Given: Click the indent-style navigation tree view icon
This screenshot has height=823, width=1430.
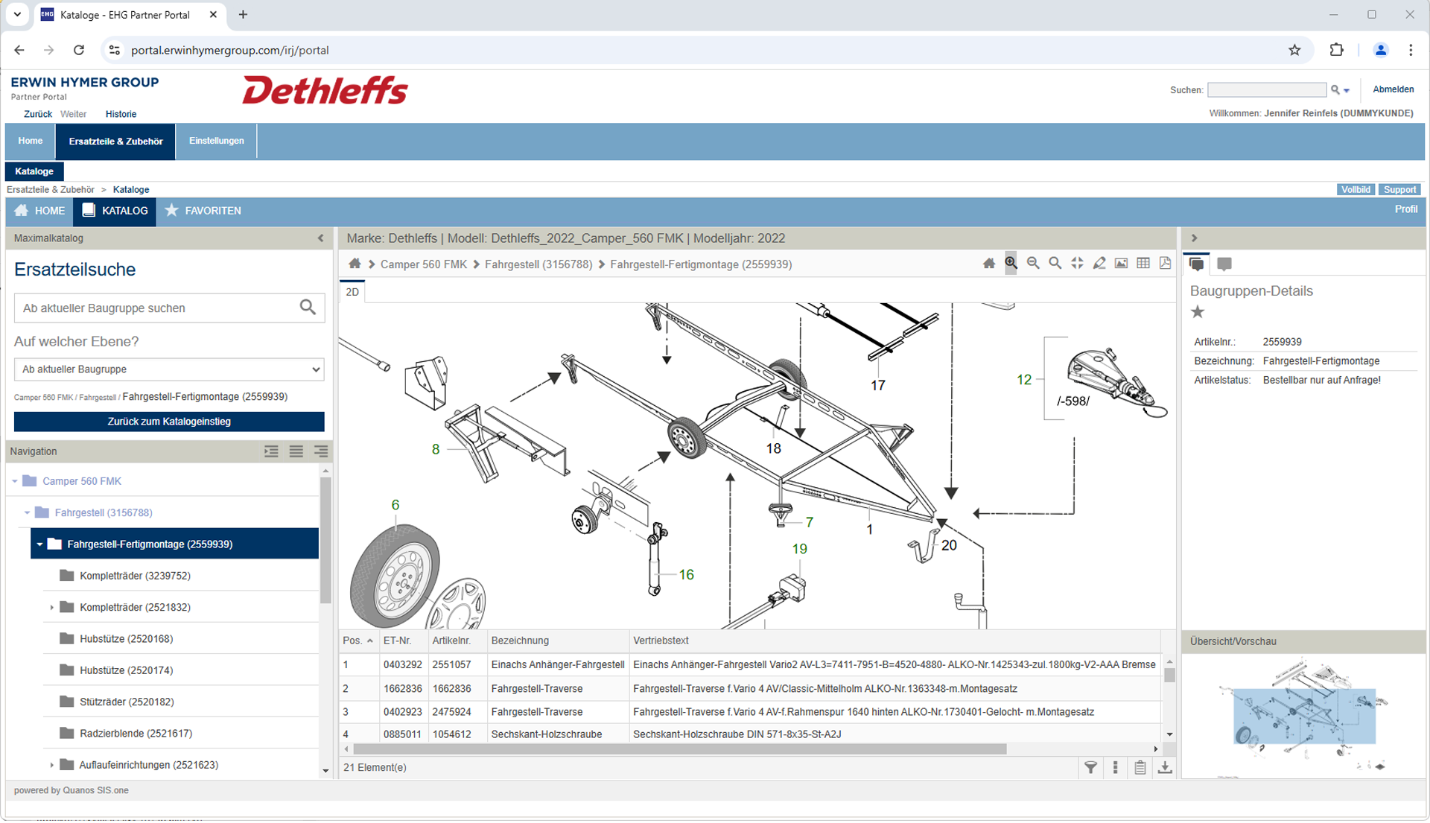Looking at the screenshot, I should coord(271,451).
